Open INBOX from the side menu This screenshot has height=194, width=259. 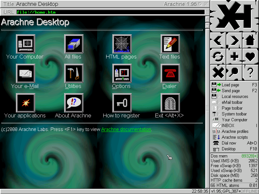pyautogui.click(x=234, y=125)
